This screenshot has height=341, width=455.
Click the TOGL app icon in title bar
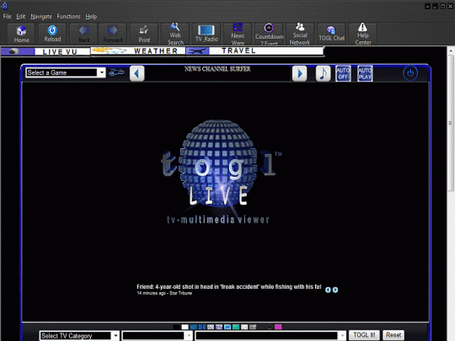tap(4, 6)
